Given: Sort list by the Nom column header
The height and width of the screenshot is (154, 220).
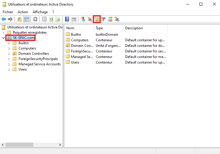Looking at the screenshot, I should click(79, 28).
